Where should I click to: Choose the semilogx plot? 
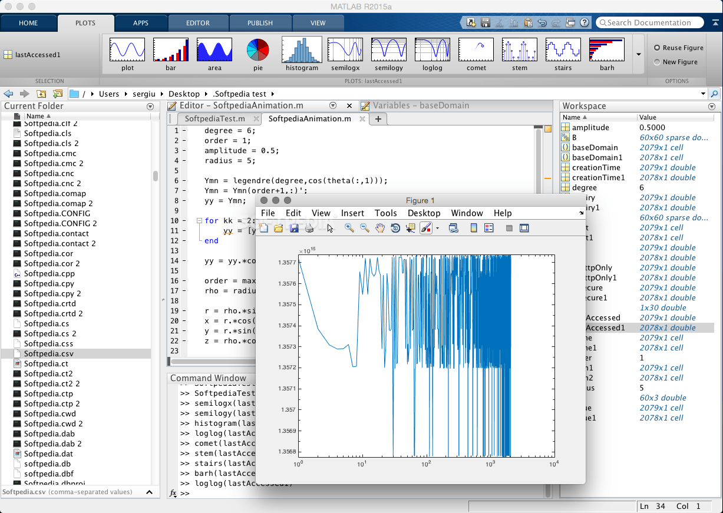(345, 54)
